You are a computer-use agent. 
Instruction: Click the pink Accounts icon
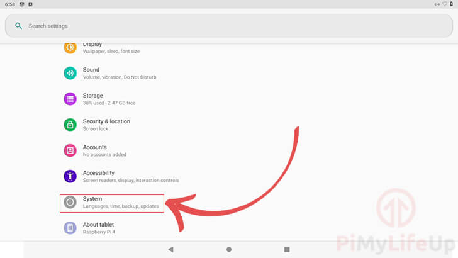[70, 150]
